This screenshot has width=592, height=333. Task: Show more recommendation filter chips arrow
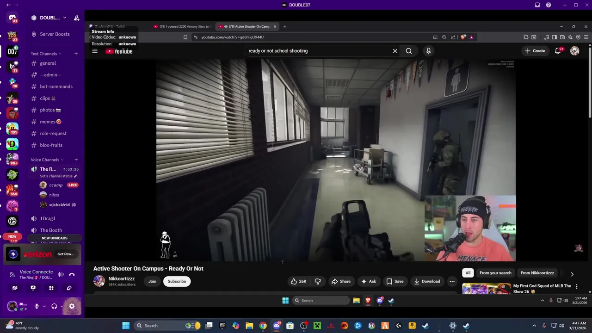click(572, 274)
